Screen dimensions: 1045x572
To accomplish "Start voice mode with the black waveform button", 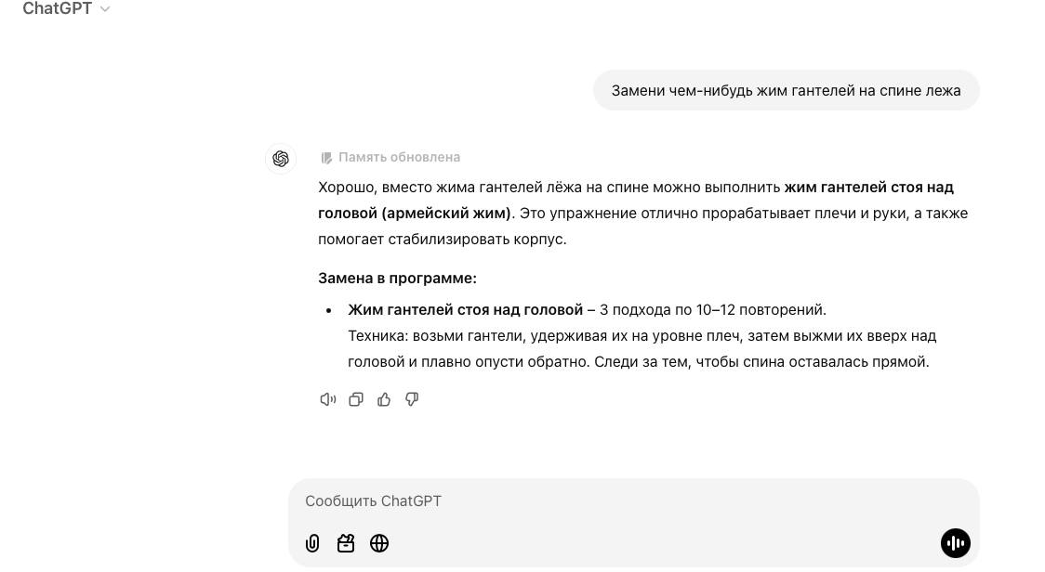I will click(x=956, y=543).
